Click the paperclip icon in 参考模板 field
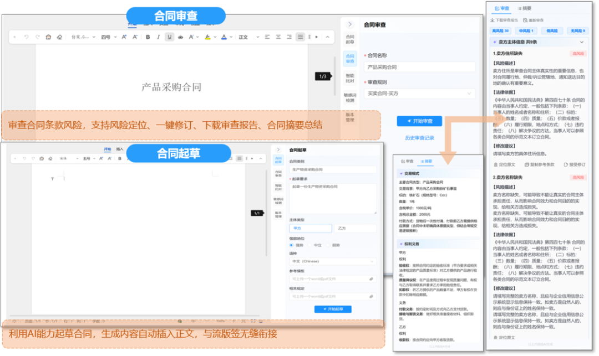 point(371,279)
